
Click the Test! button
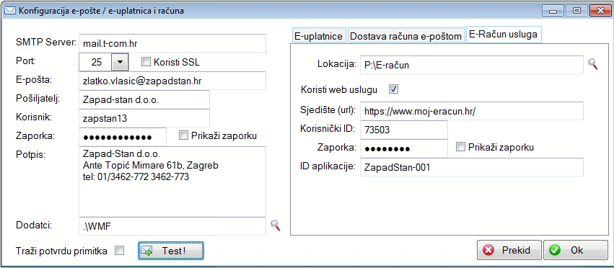coord(171,251)
